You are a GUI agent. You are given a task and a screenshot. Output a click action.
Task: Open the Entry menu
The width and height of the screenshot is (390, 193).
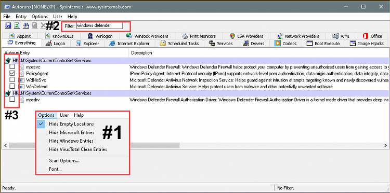click(x=21, y=17)
